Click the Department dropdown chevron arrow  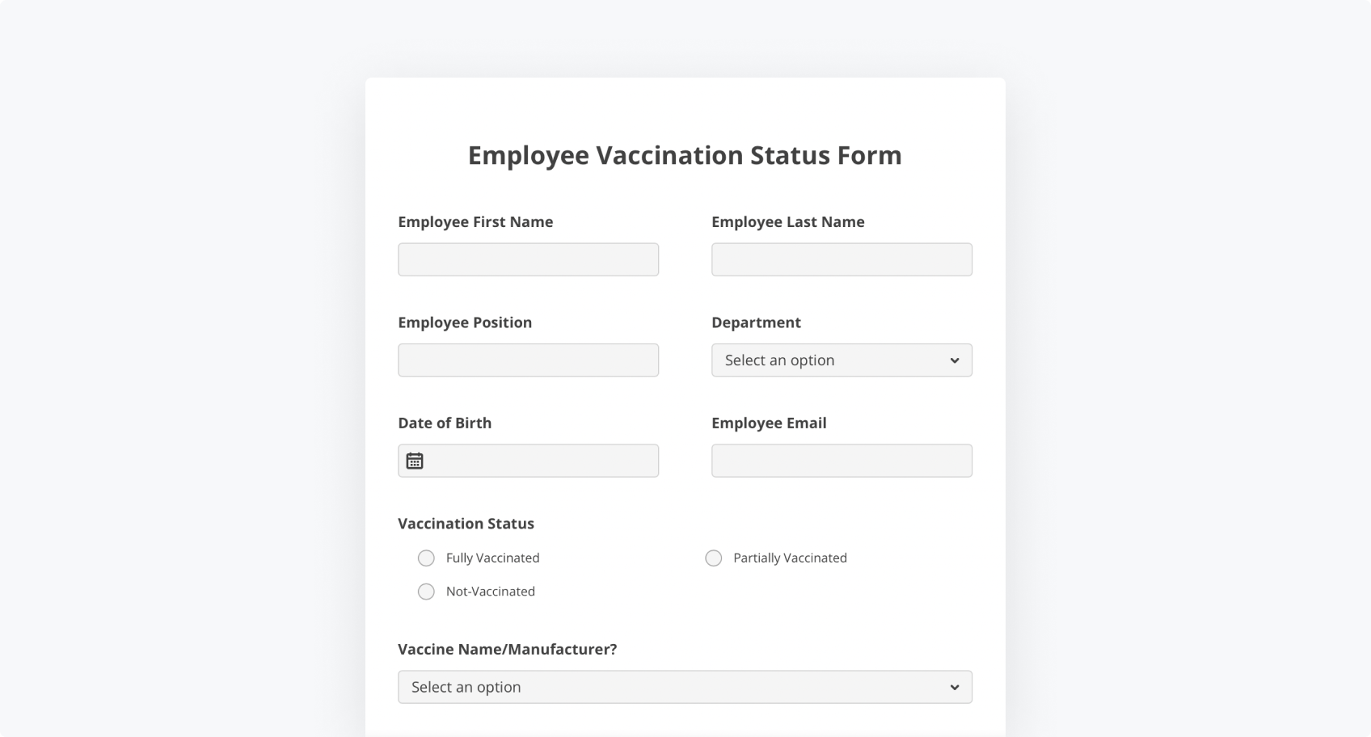click(954, 360)
